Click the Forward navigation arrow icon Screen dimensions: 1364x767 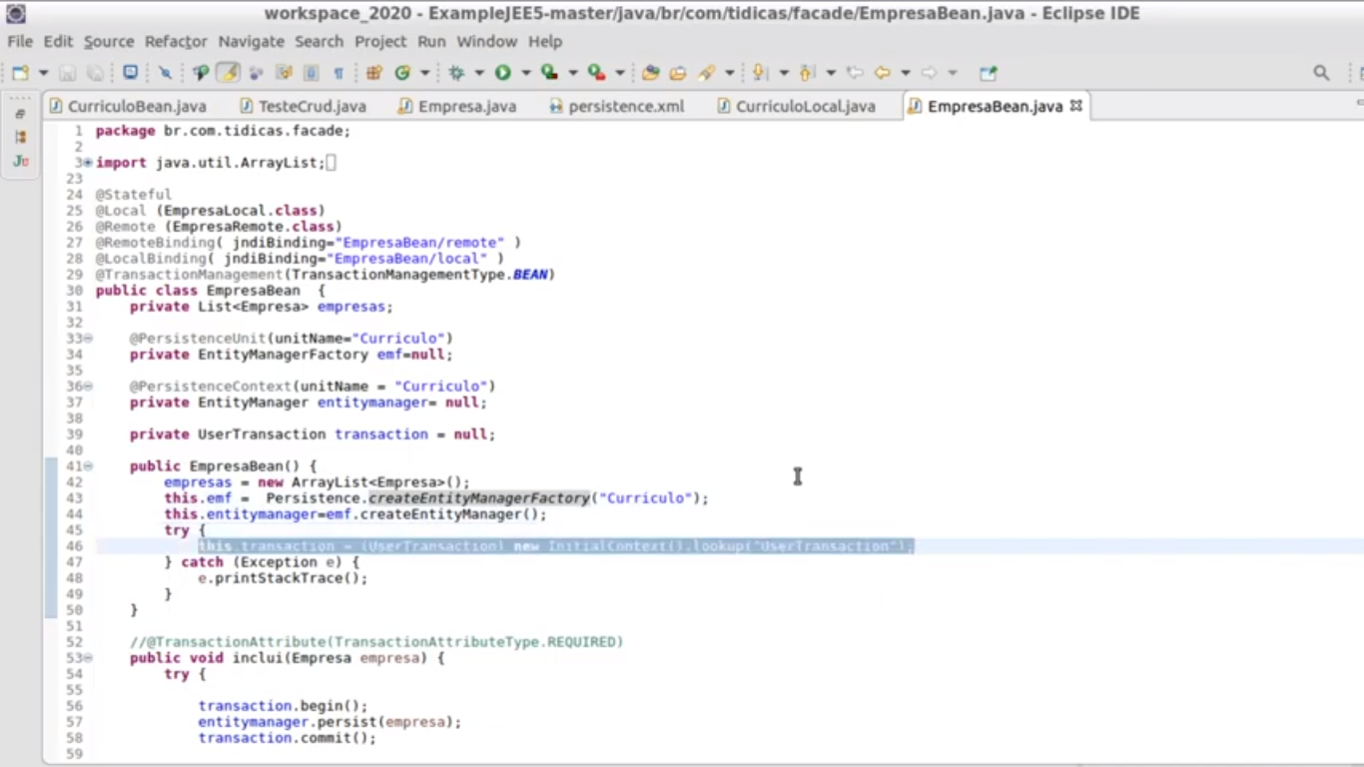(x=930, y=73)
